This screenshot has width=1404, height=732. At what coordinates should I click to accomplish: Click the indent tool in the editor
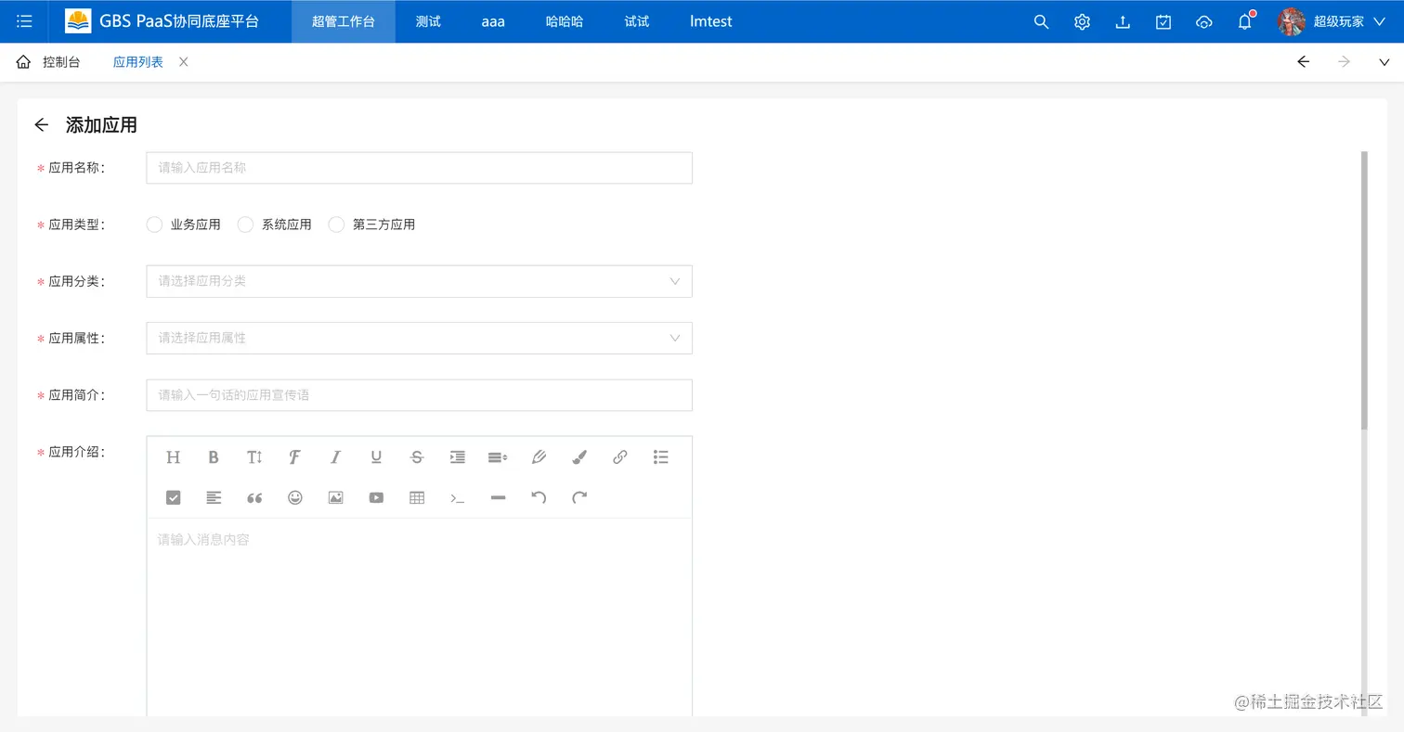coord(458,456)
